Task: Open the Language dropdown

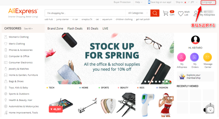Action: click(208, 2)
